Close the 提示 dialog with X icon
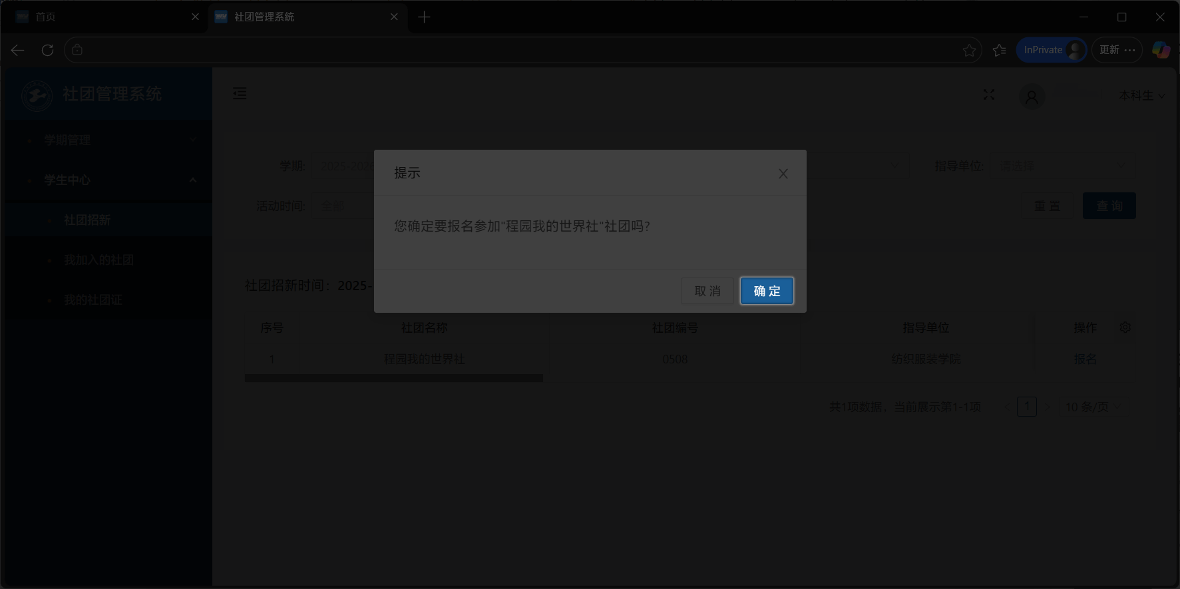Image resolution: width=1180 pixels, height=589 pixels. [783, 174]
